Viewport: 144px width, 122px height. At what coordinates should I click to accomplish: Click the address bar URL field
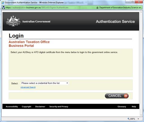point(49,8)
